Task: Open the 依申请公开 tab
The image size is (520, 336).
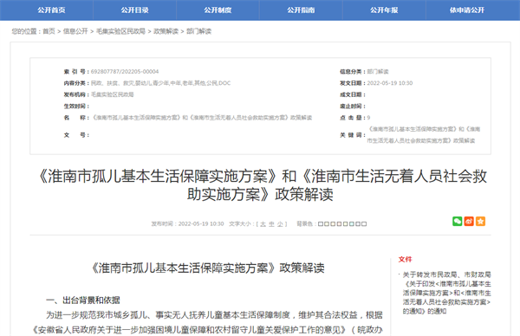Action: (467, 10)
